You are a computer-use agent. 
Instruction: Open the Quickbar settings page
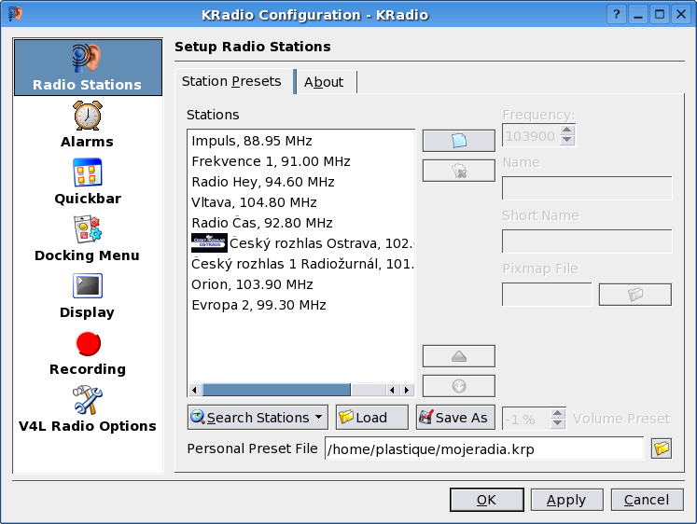pyautogui.click(x=88, y=181)
